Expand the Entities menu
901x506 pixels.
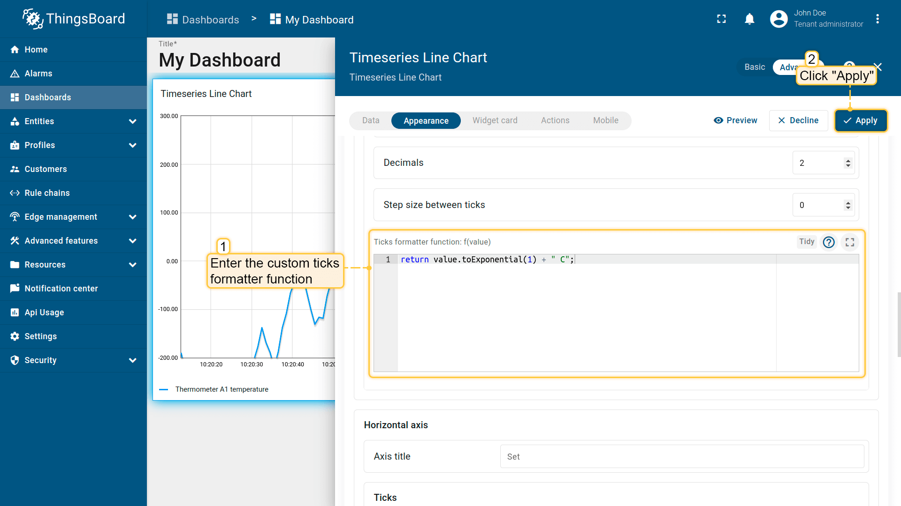pos(133,121)
